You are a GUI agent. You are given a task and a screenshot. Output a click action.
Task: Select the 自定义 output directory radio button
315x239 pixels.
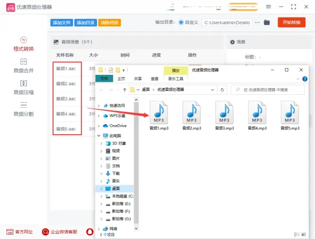[x=181, y=22]
